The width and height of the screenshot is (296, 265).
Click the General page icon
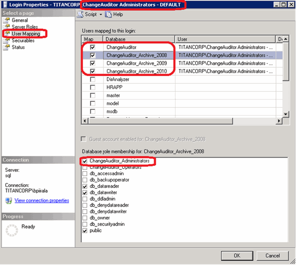click(7, 20)
